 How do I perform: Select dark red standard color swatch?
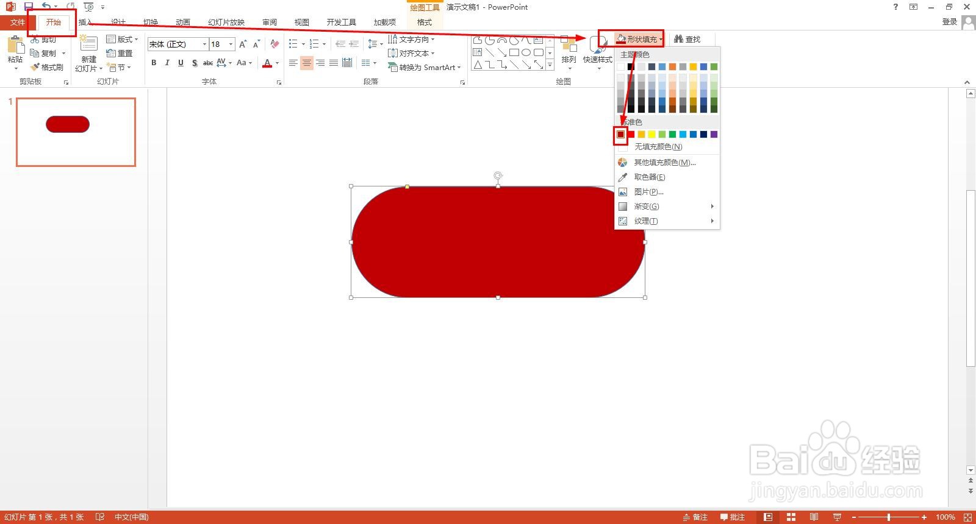[620, 134]
